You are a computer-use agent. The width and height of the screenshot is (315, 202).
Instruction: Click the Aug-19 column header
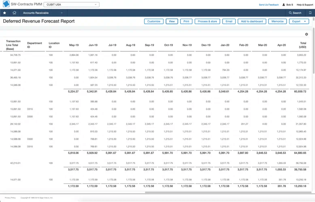pos(131,45)
